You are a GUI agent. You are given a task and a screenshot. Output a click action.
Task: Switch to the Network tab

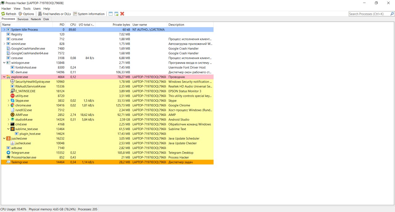(x=36, y=19)
